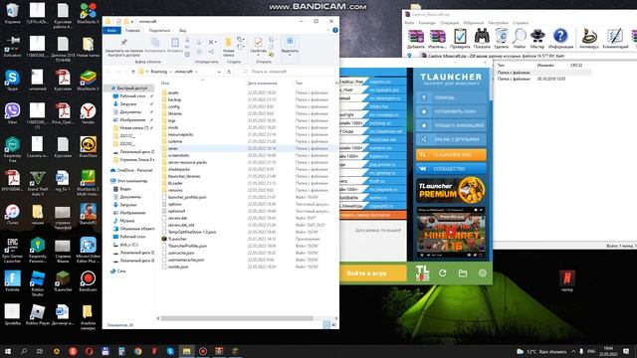Open Viber desktop shortcut icon
Screen dimensions: 637x358
pos(12,112)
